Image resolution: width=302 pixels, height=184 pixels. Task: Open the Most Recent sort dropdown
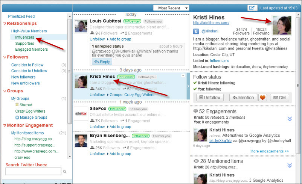coord(171,8)
